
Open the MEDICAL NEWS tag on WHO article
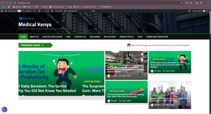tap(115, 64)
